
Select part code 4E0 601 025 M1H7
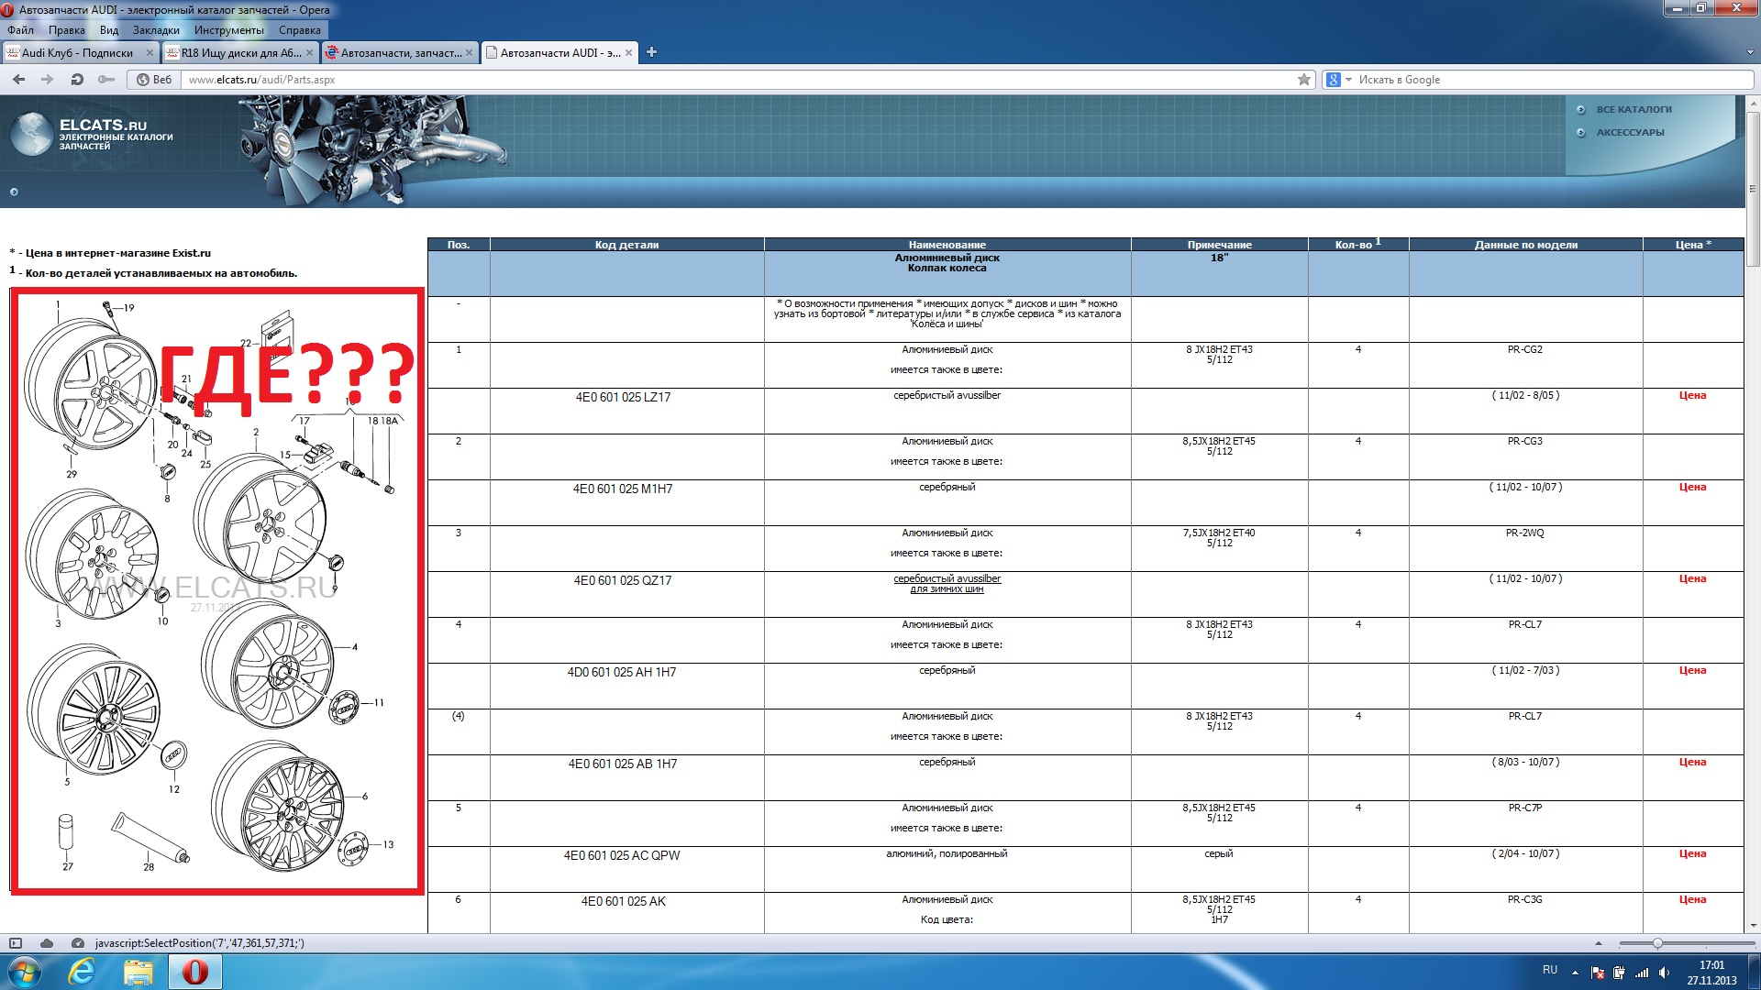623,489
